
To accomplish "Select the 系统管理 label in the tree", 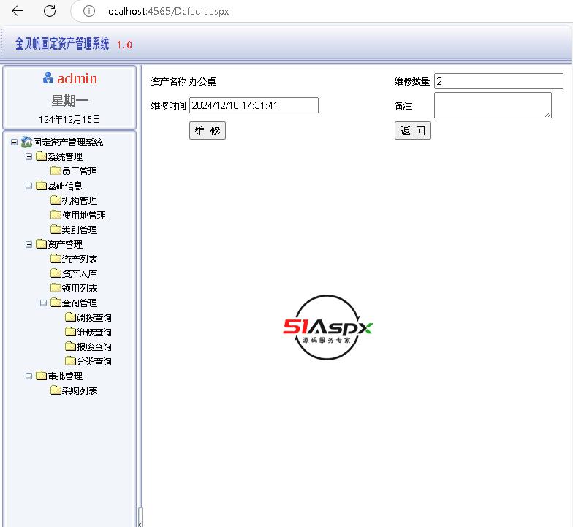I will pyautogui.click(x=64, y=156).
